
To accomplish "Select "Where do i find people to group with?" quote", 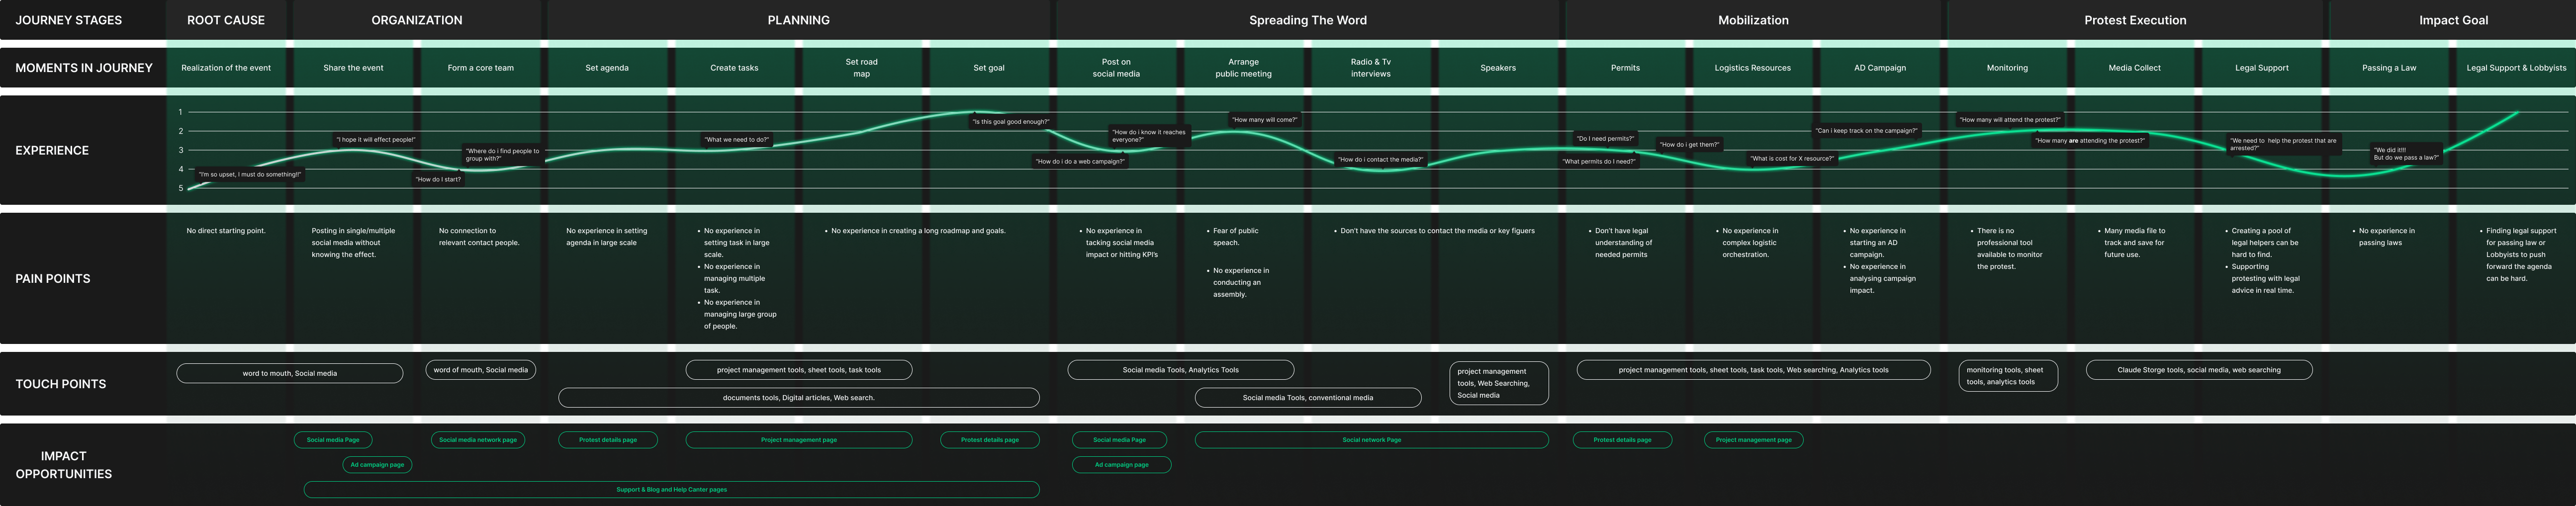I will coord(503,155).
